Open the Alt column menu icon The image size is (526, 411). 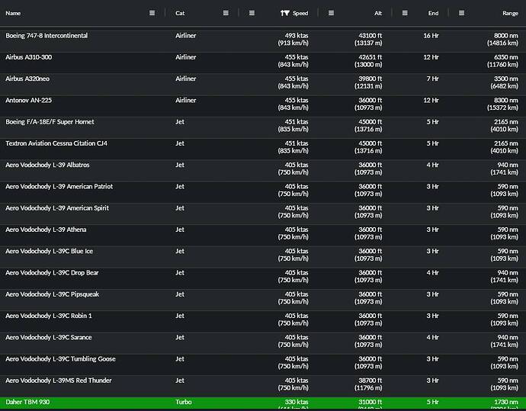tap(331, 13)
